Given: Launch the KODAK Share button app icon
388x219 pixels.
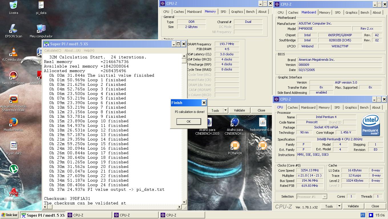Looking at the screenshot, I should click(13, 99).
